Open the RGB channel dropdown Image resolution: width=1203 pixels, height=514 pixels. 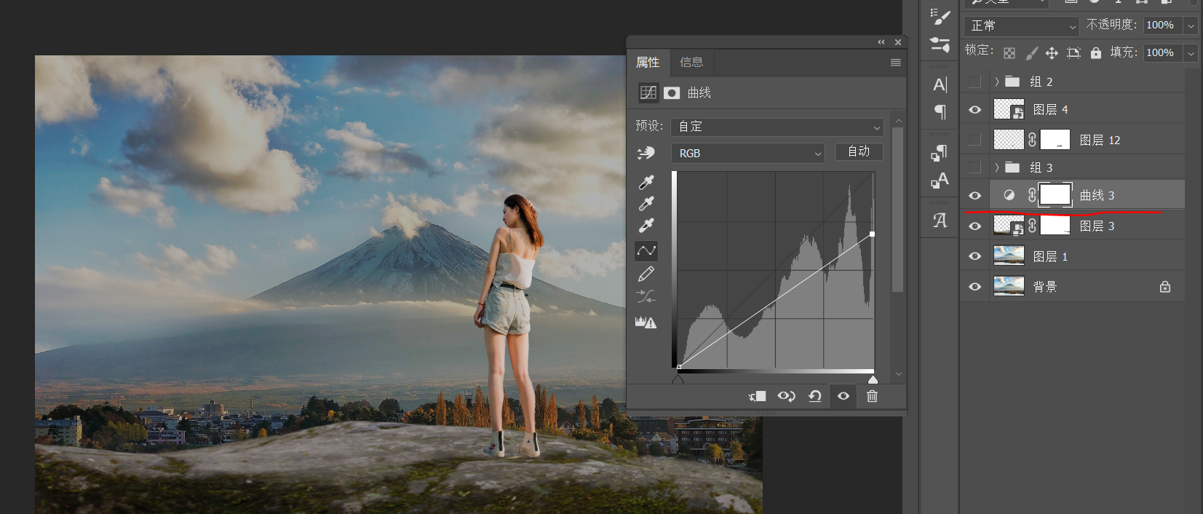(747, 153)
